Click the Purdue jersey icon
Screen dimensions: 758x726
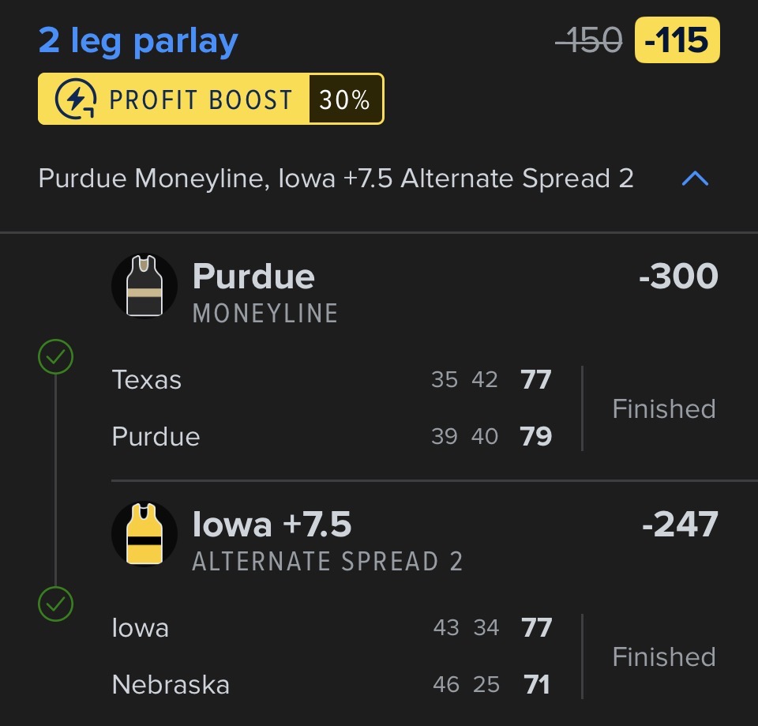click(x=144, y=286)
